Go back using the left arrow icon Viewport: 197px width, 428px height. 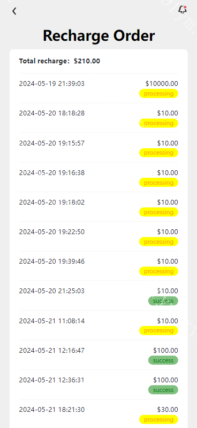tap(14, 11)
